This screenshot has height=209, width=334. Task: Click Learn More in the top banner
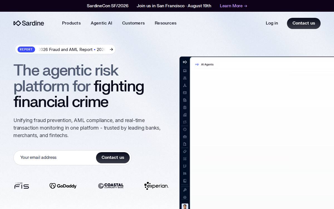[x=234, y=6]
